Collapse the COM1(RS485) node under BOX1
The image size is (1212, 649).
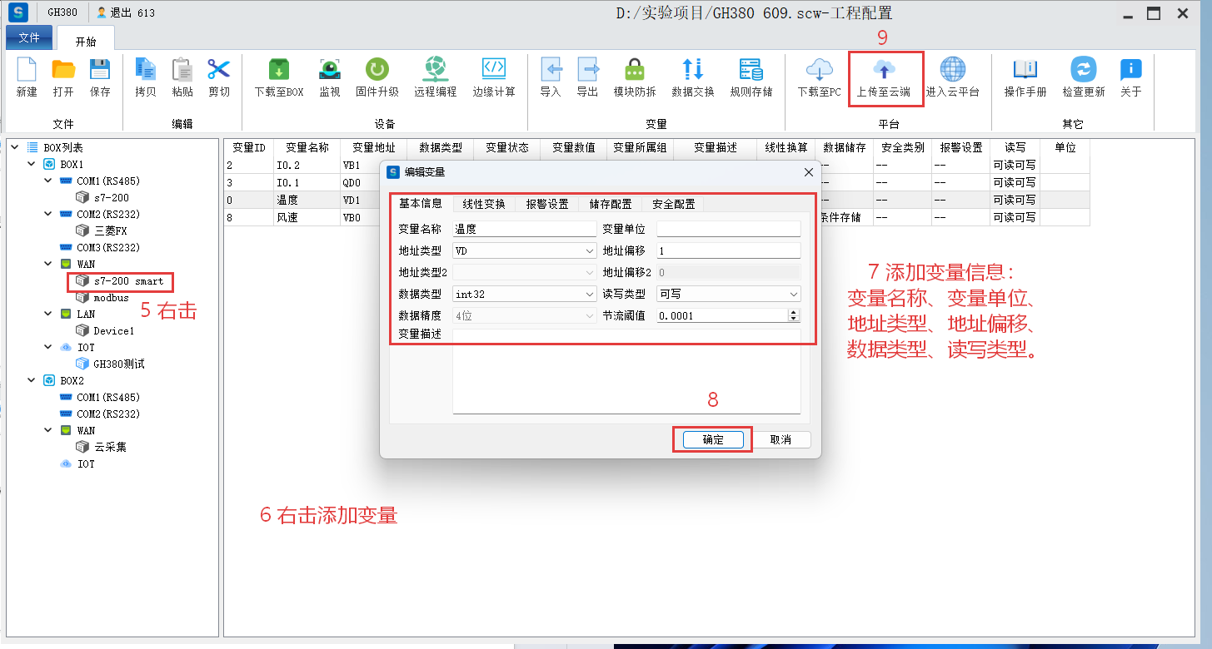(47, 181)
